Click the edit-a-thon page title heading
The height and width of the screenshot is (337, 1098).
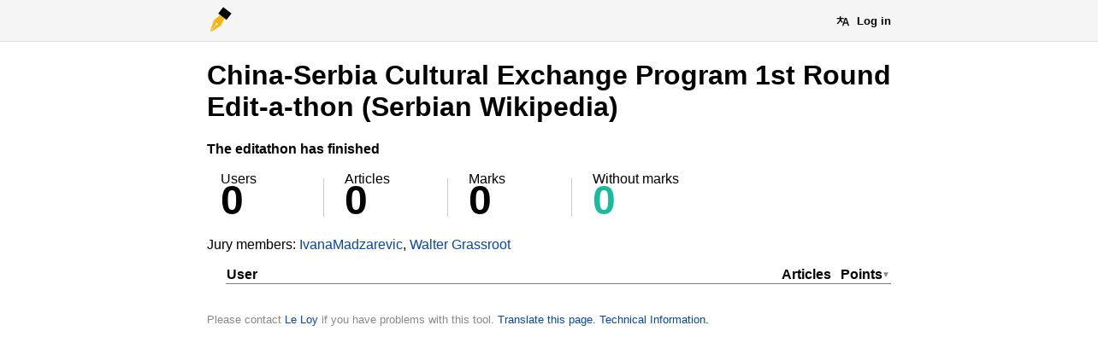tap(548, 91)
